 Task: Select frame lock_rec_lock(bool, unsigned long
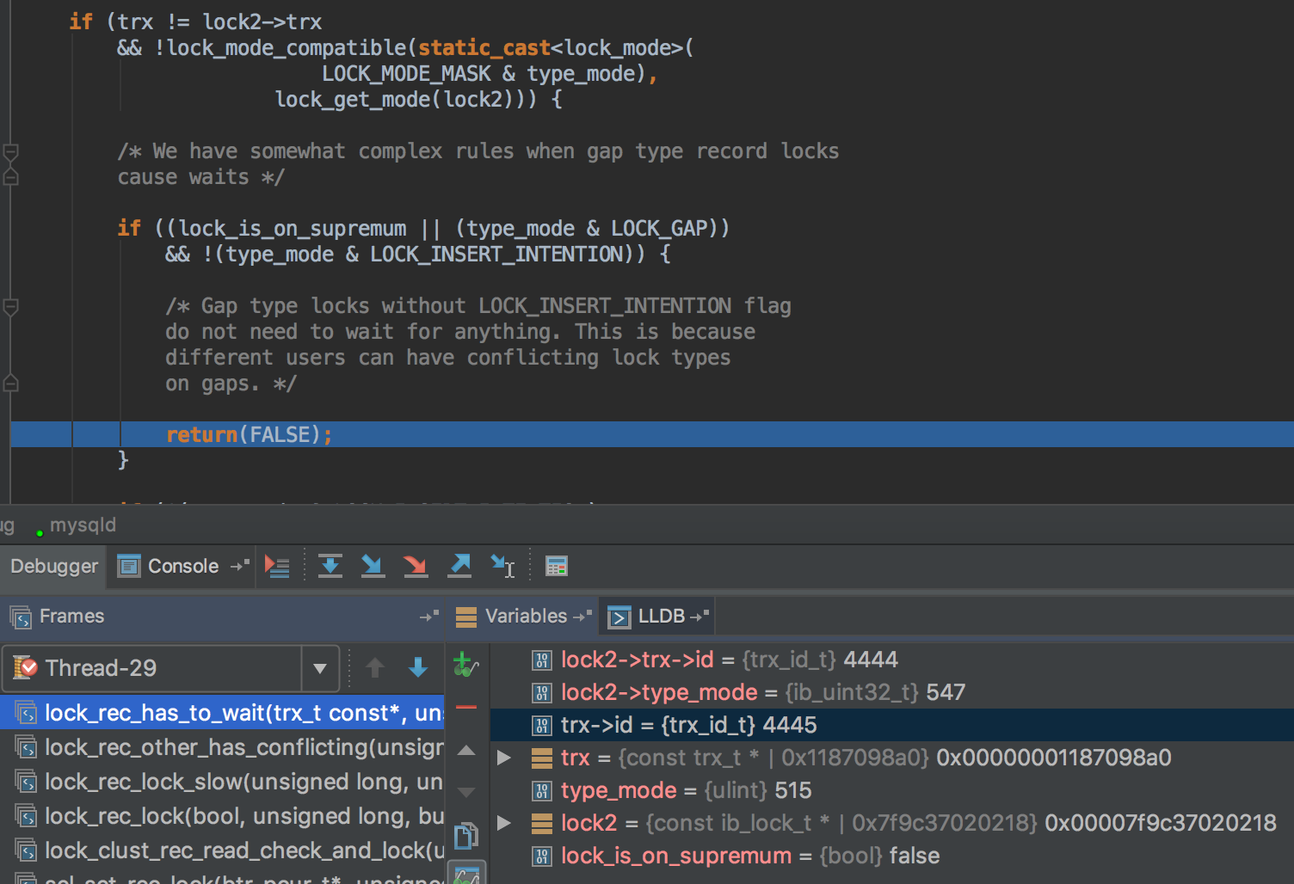click(x=222, y=816)
